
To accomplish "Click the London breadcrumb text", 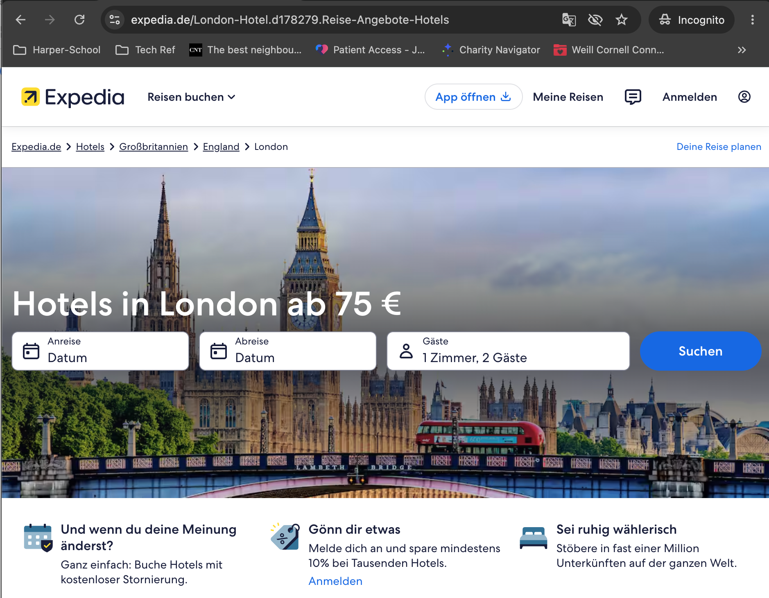I will click(271, 147).
